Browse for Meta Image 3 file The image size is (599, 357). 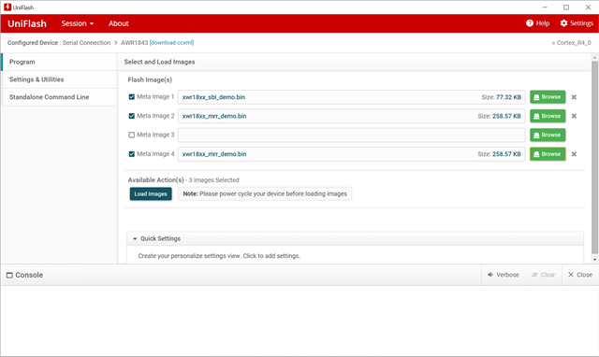point(548,135)
